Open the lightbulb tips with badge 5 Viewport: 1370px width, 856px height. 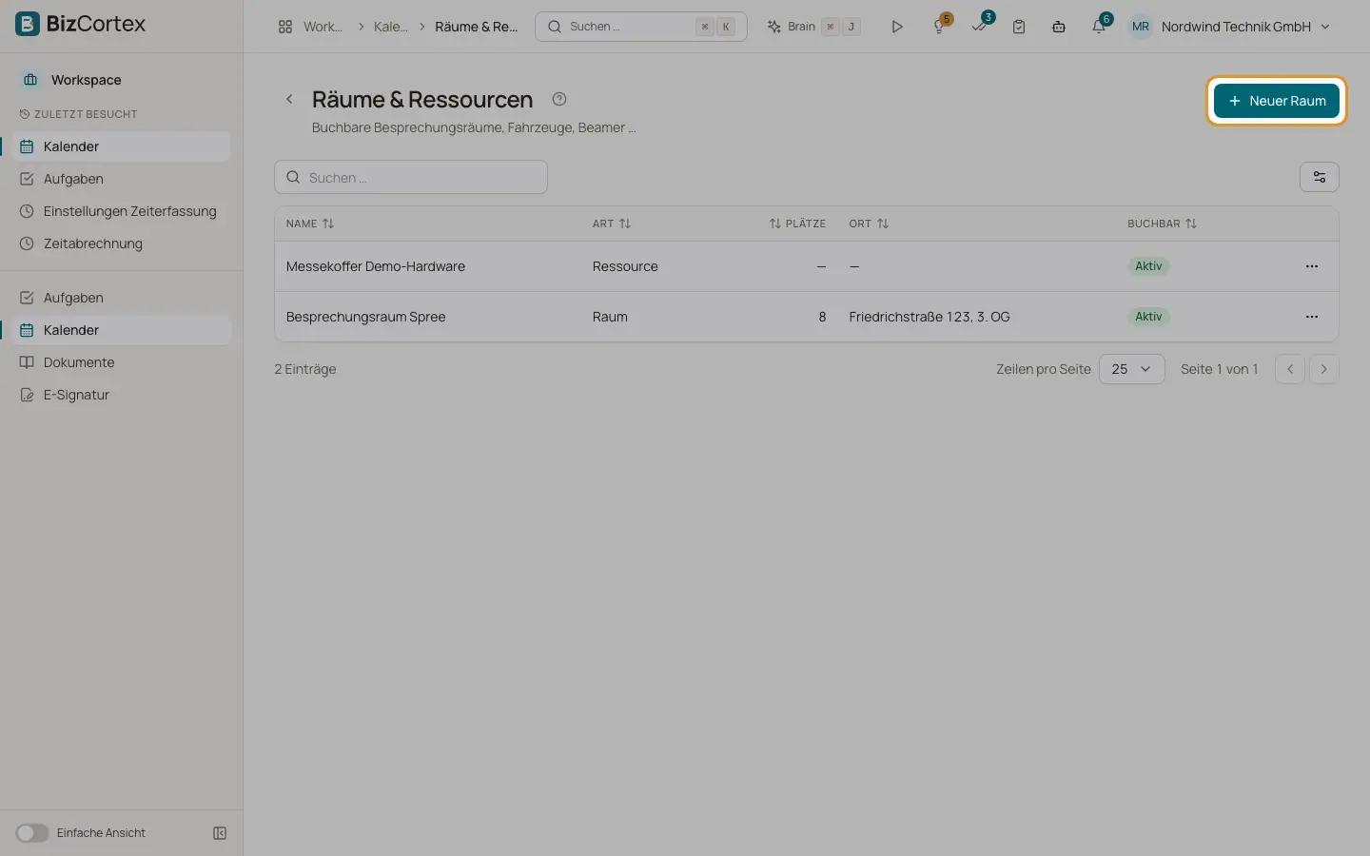940,27
